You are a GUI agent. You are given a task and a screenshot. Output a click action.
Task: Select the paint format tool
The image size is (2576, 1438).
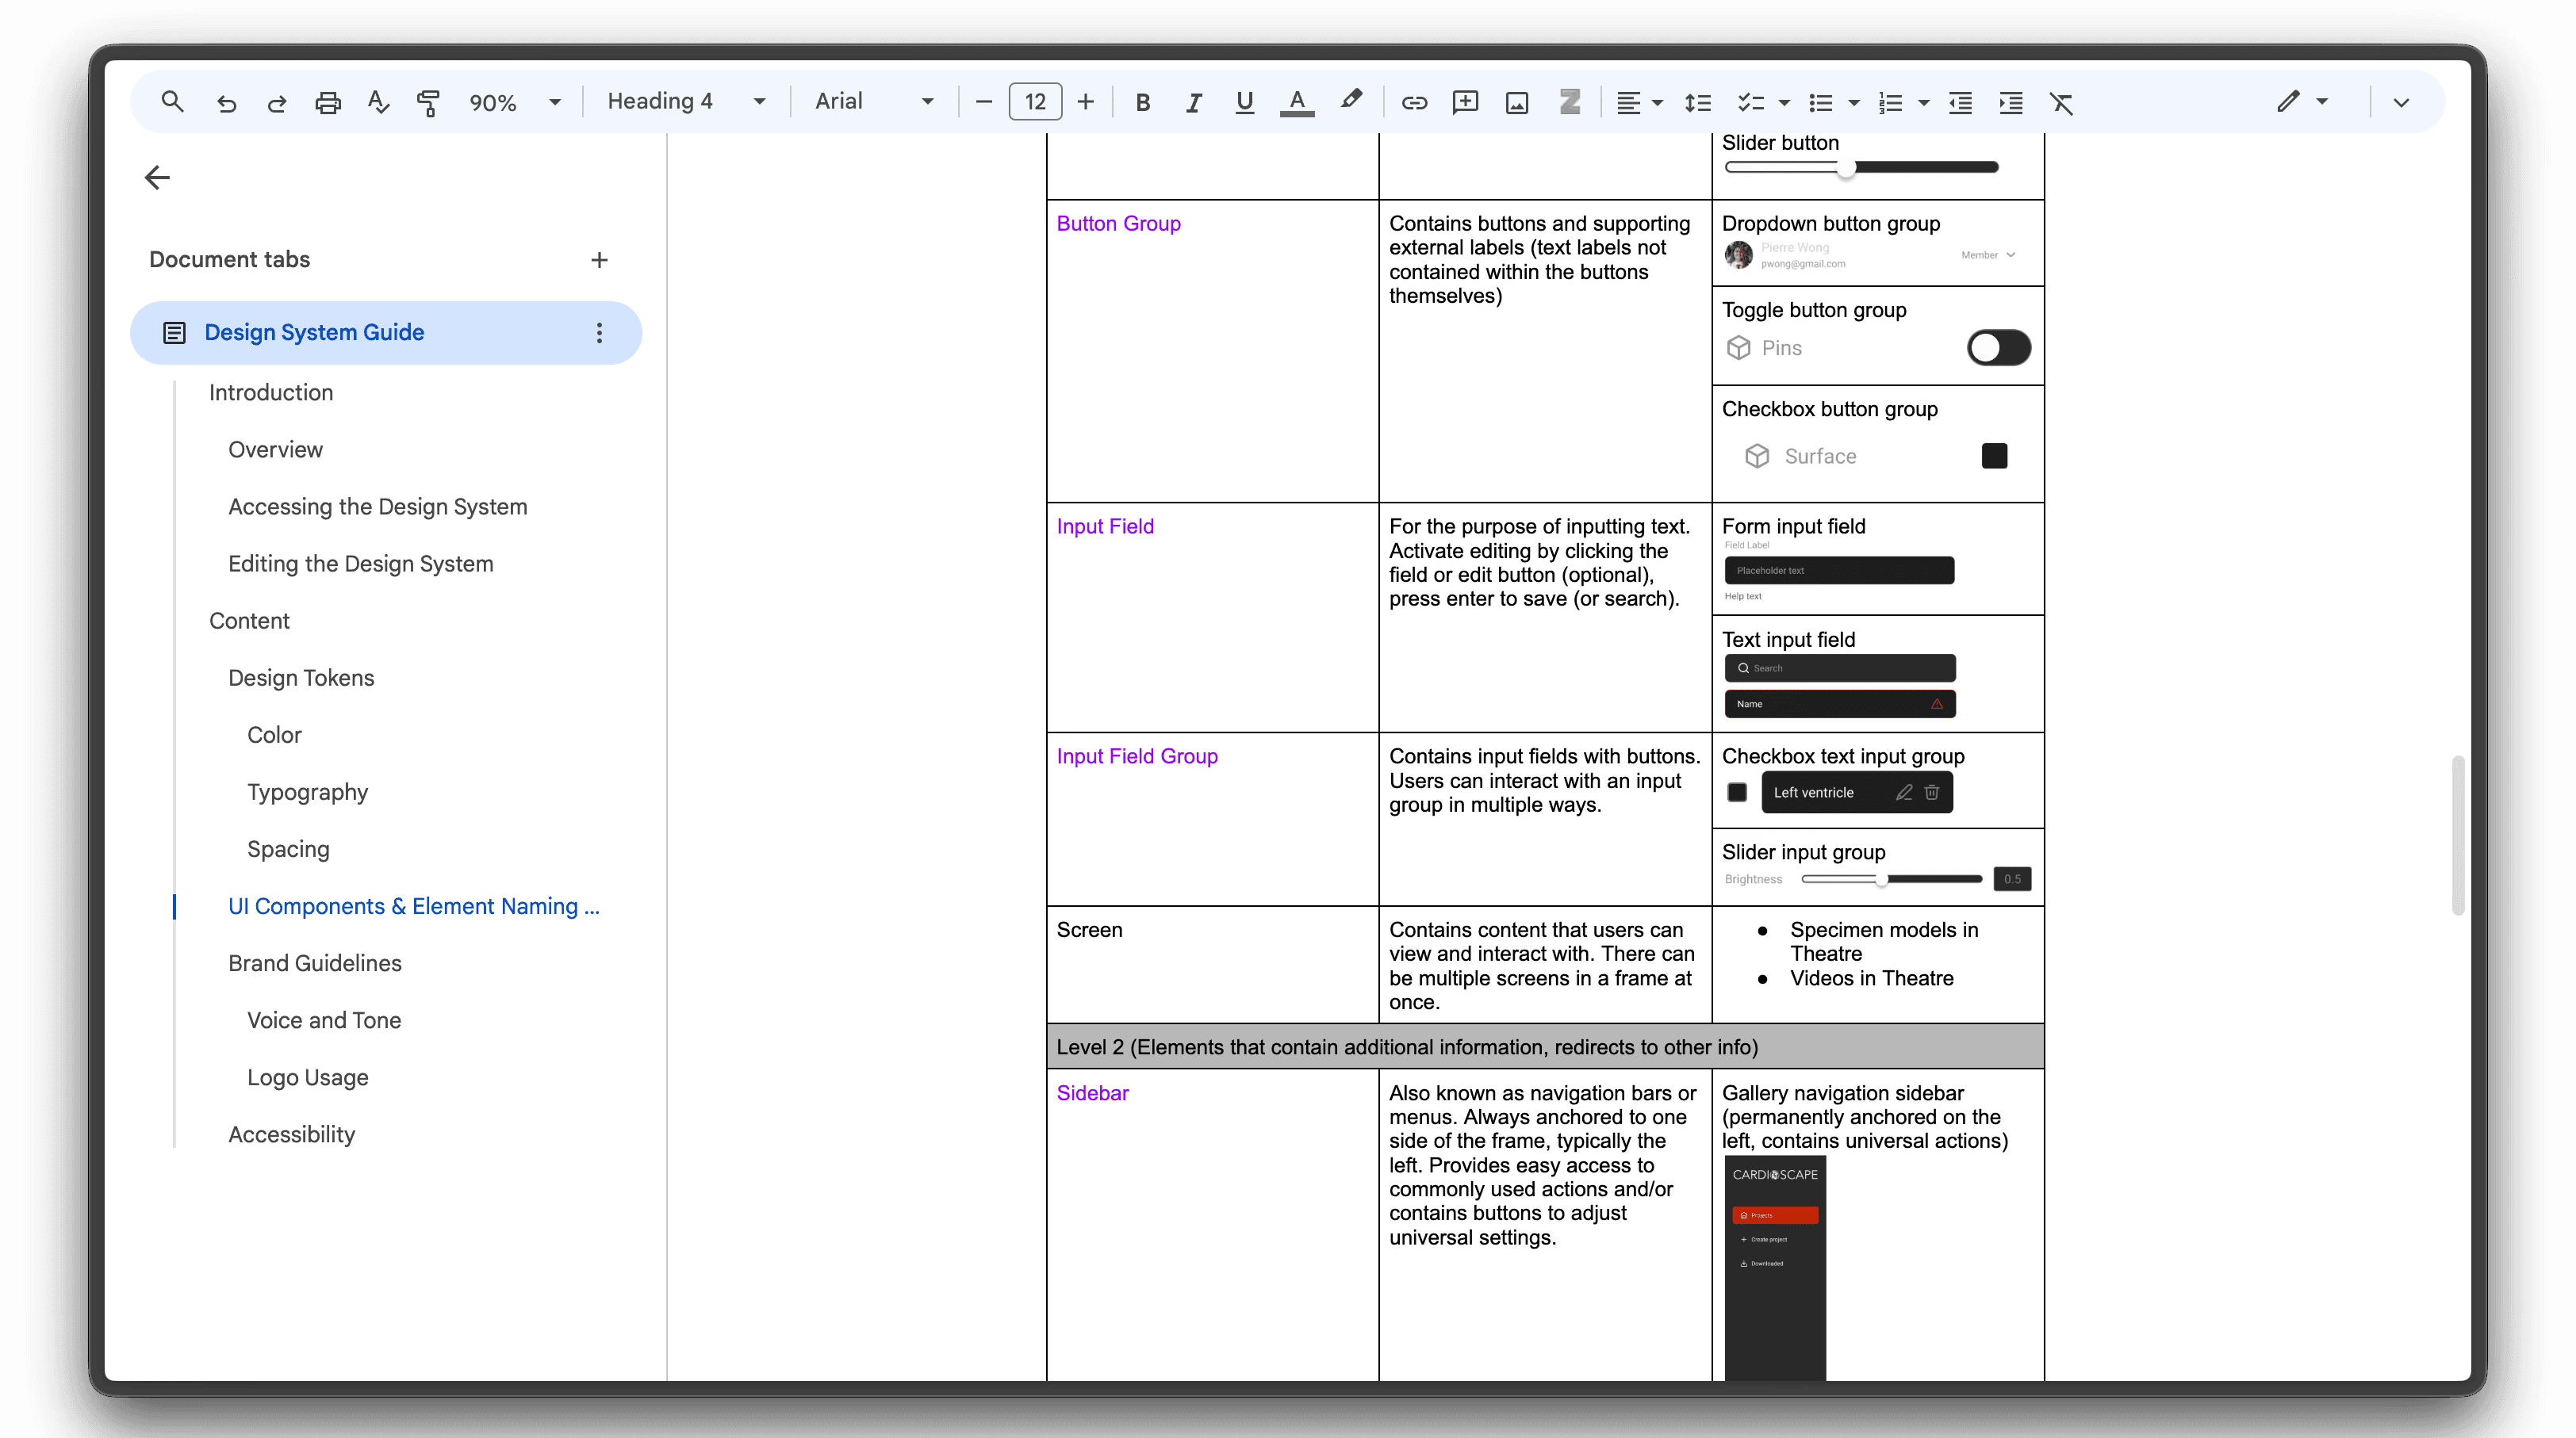(x=428, y=102)
